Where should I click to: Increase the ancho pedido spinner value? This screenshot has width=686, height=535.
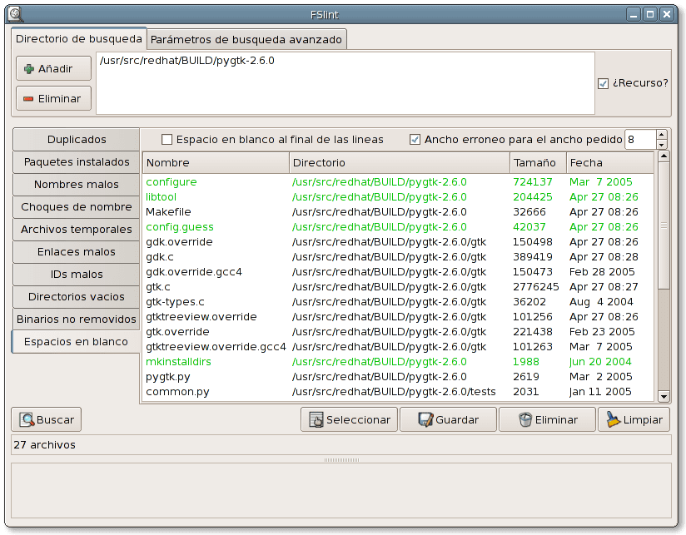point(662,135)
